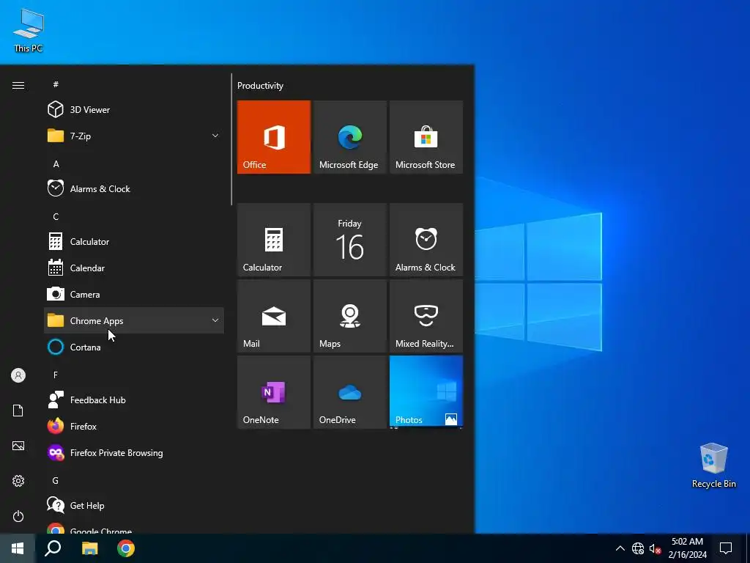Jump to the C letter header

(56, 217)
